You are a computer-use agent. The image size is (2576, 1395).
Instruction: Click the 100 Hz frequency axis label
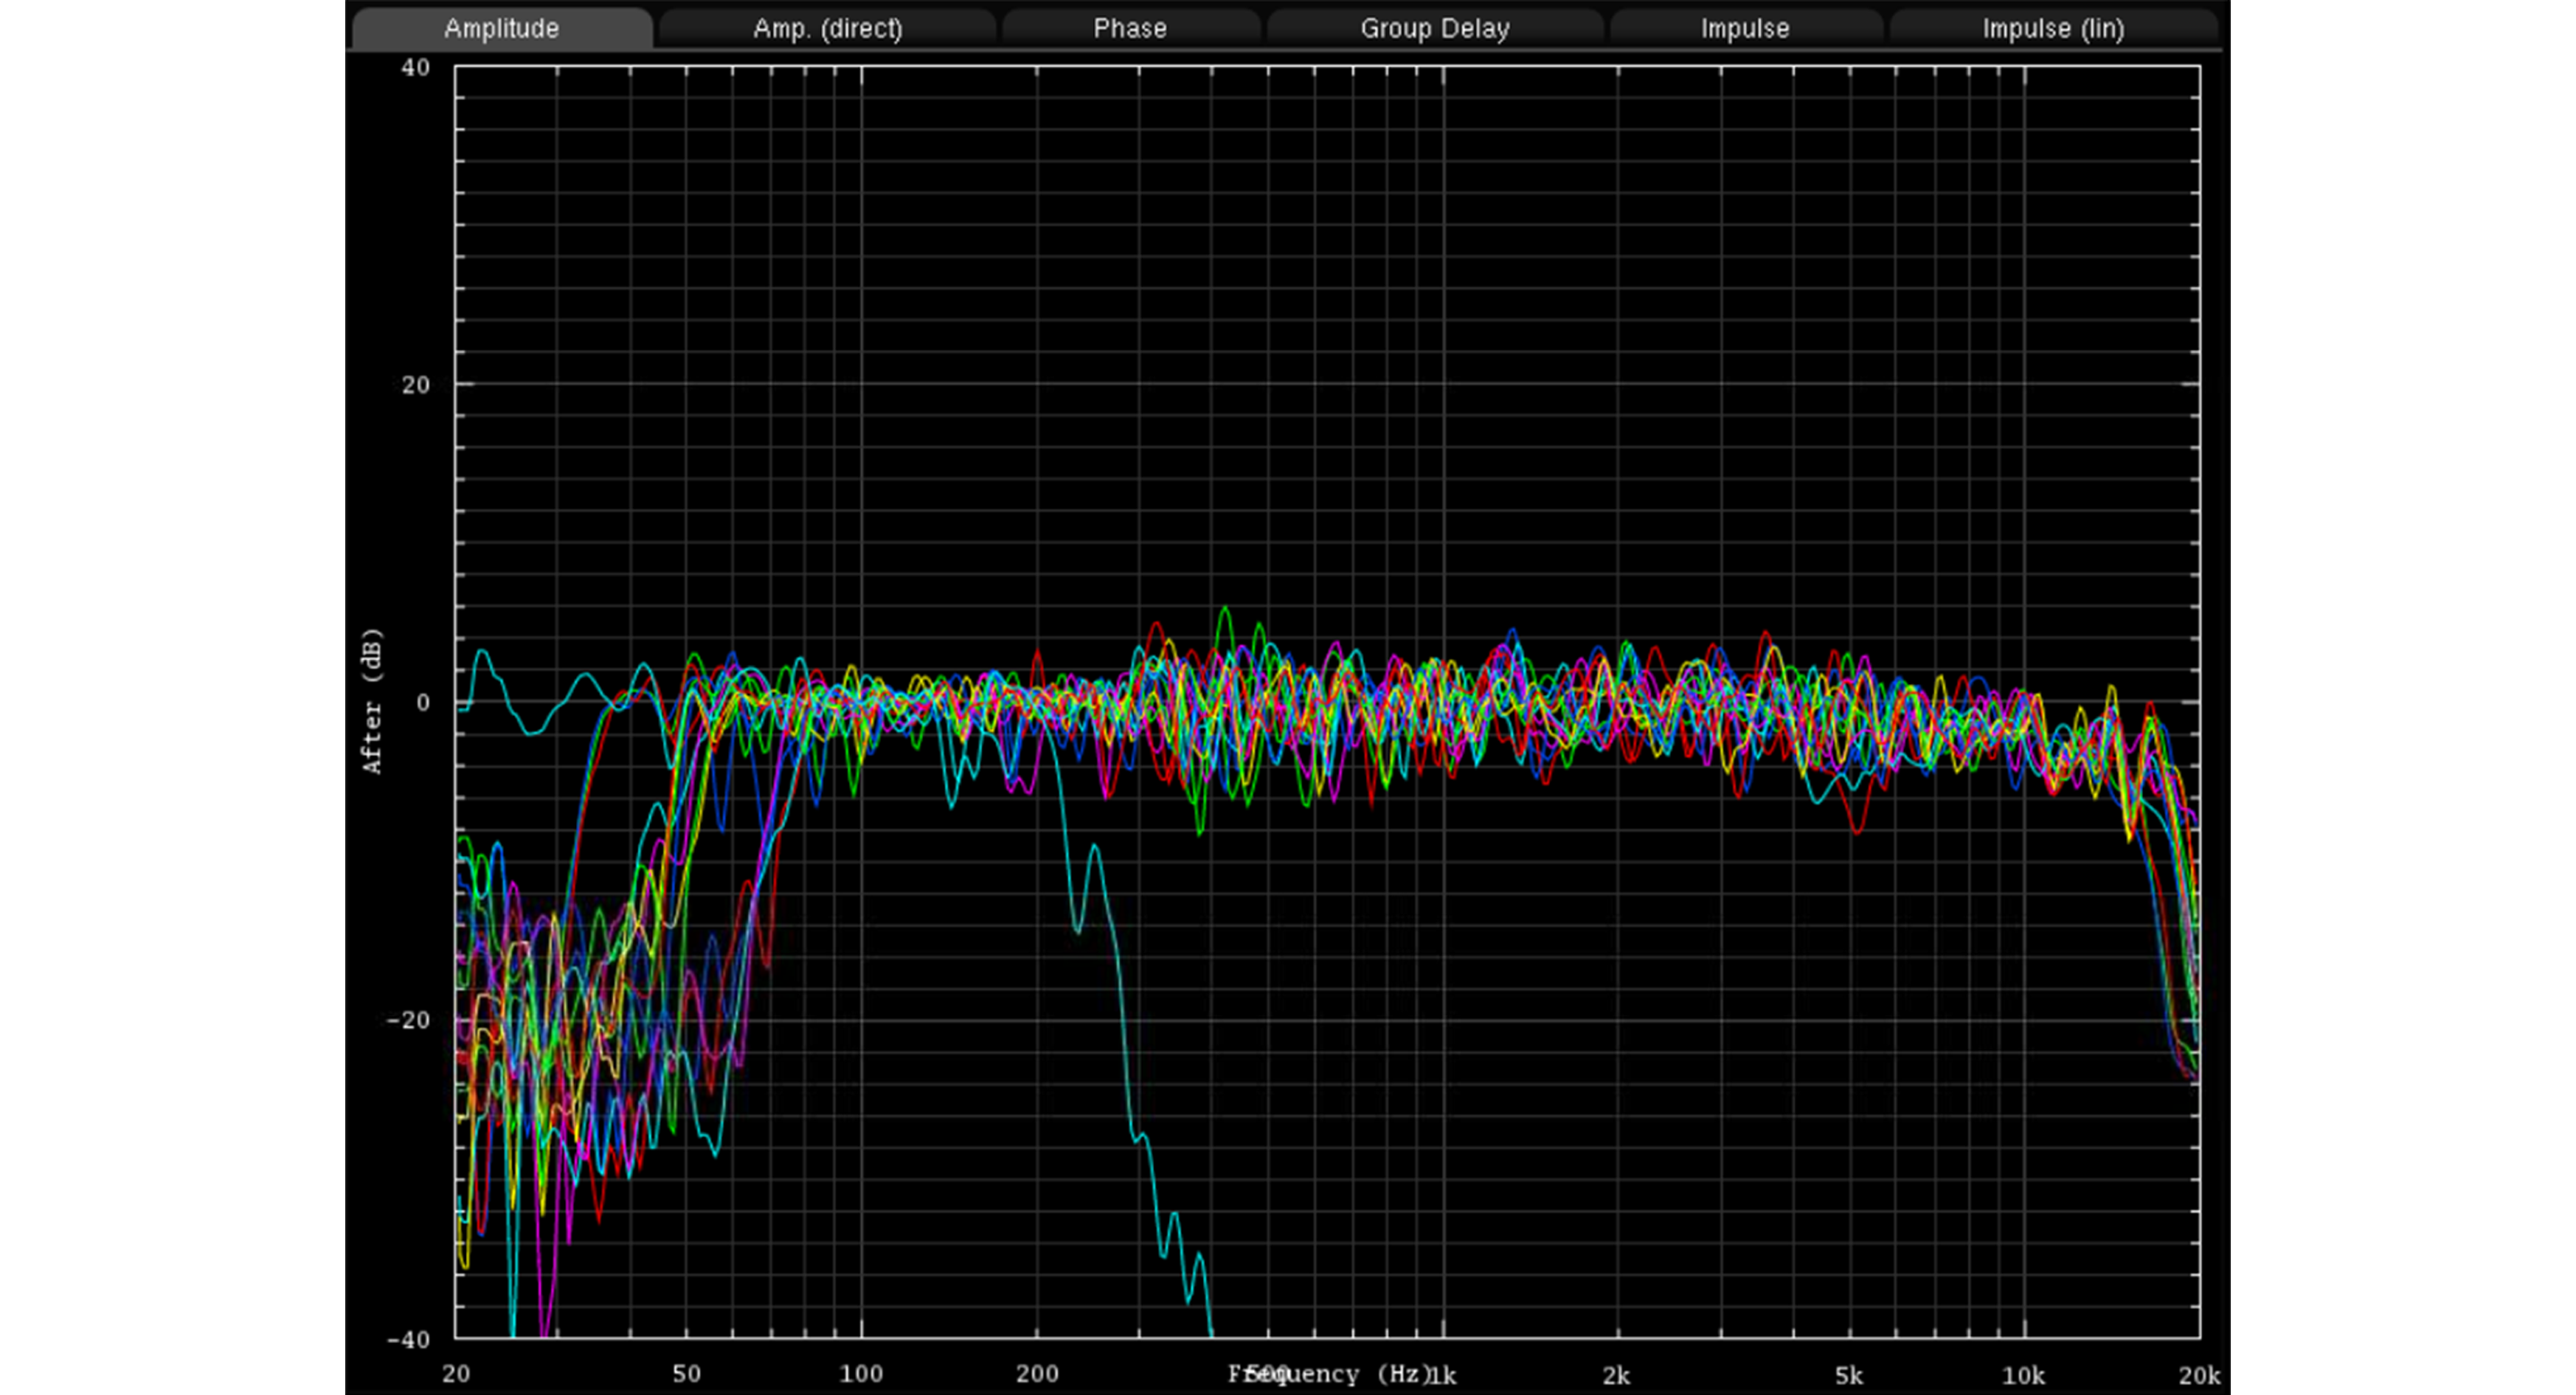[x=860, y=1374]
